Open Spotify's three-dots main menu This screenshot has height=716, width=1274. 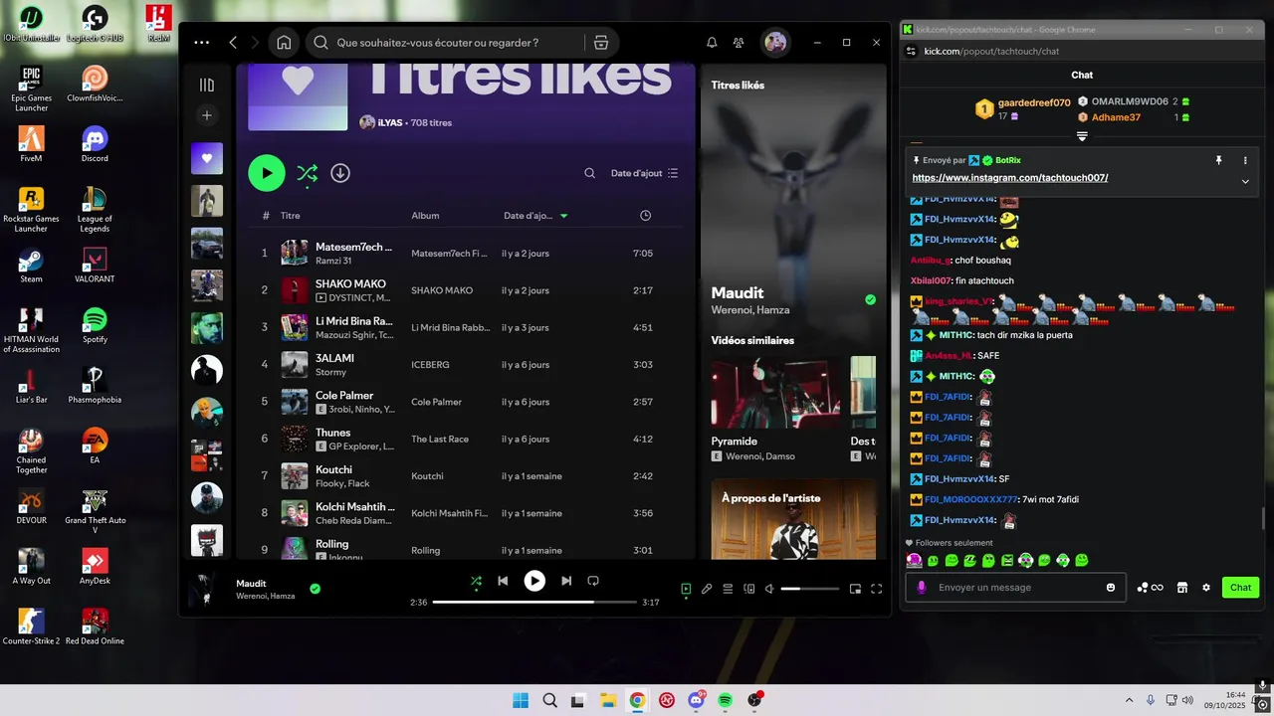[x=202, y=43]
